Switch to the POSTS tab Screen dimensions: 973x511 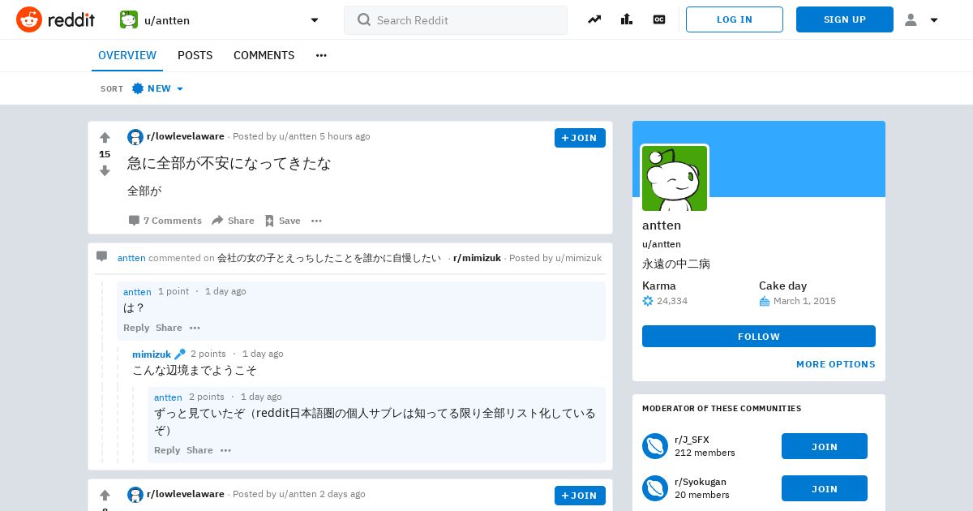[195, 55]
